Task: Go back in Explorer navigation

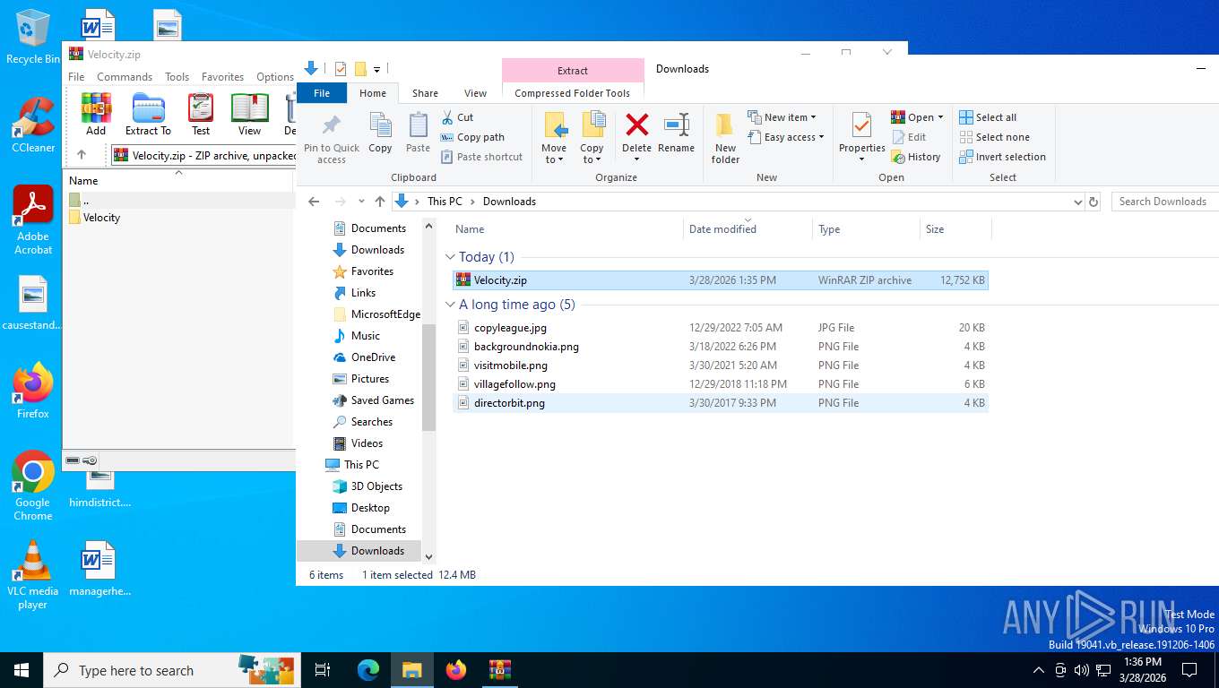Action: pyautogui.click(x=313, y=202)
